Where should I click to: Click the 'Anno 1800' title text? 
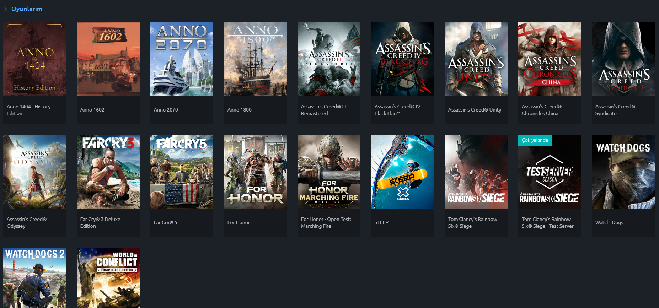tap(239, 110)
